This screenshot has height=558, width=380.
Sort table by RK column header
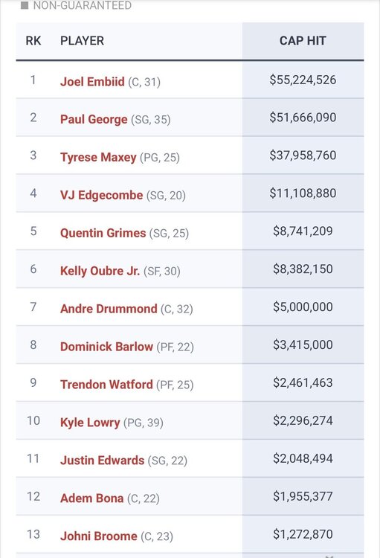(33, 41)
